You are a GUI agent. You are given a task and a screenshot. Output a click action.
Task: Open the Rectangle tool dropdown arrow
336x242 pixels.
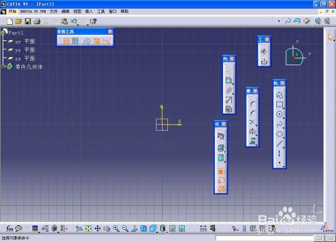(284, 108)
